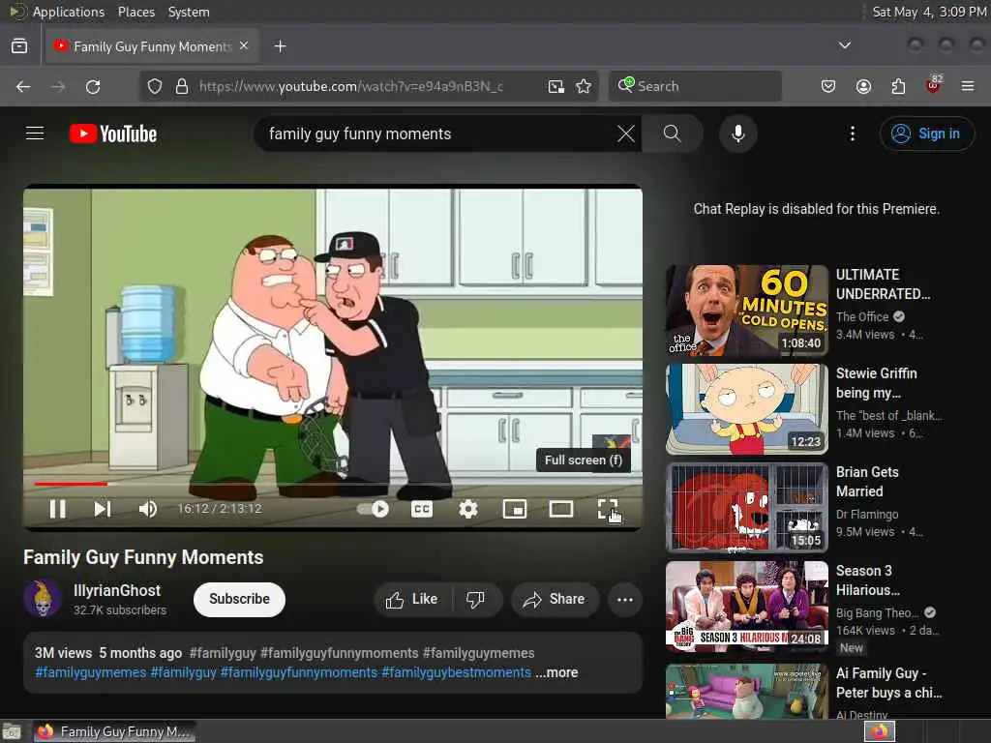Open a new browser tab
The image size is (991, 743).
click(280, 46)
